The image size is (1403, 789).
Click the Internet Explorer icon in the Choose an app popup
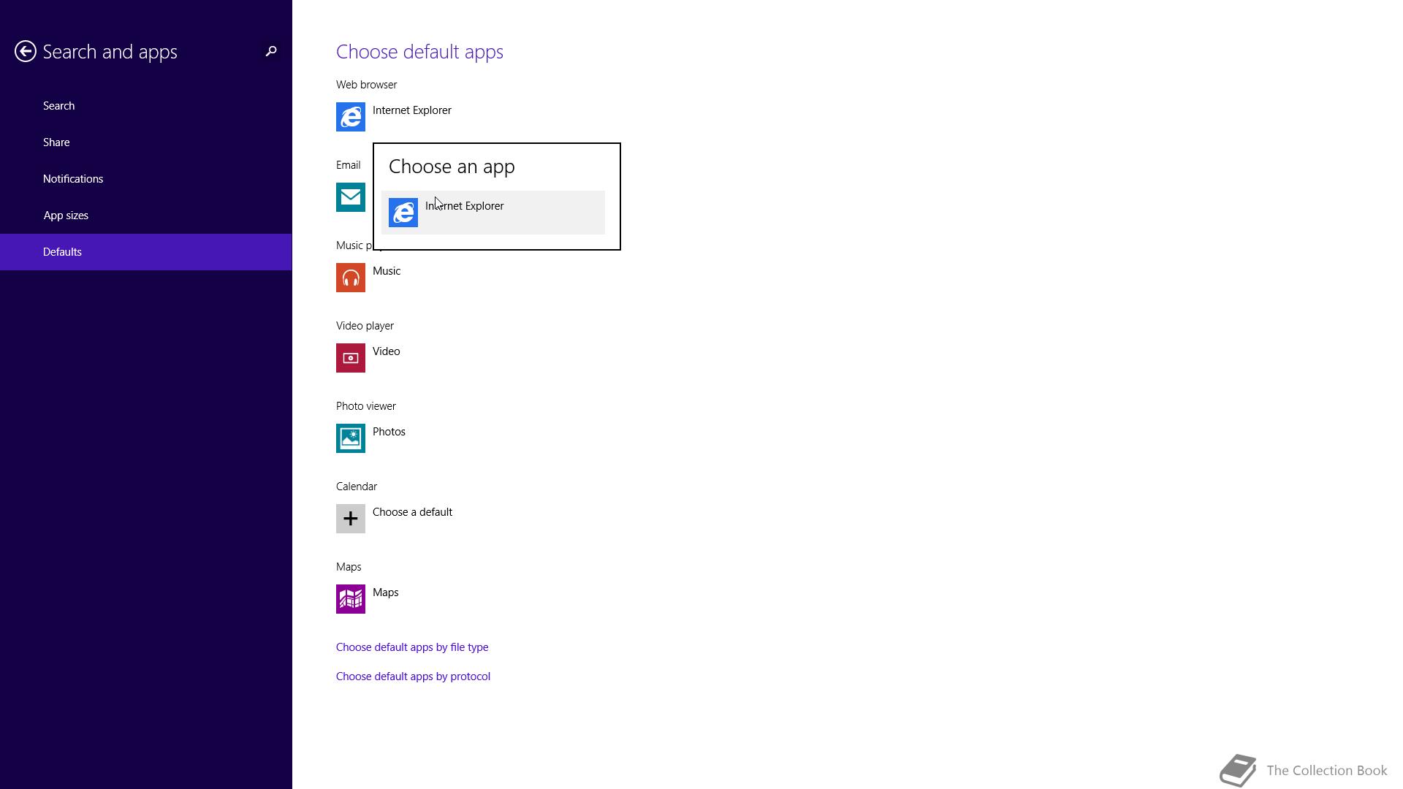tap(403, 213)
